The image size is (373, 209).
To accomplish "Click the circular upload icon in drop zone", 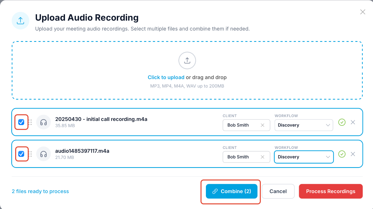I will (187, 61).
